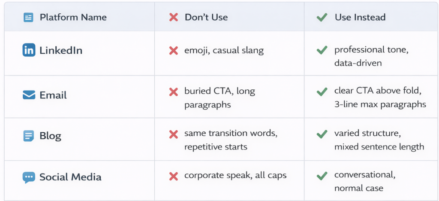Select the Use Instead column header text
The height and width of the screenshot is (201, 439).
coord(360,18)
